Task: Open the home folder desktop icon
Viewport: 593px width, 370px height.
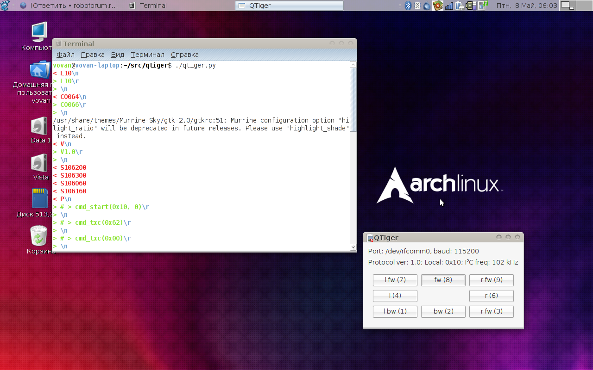Action: [x=40, y=70]
